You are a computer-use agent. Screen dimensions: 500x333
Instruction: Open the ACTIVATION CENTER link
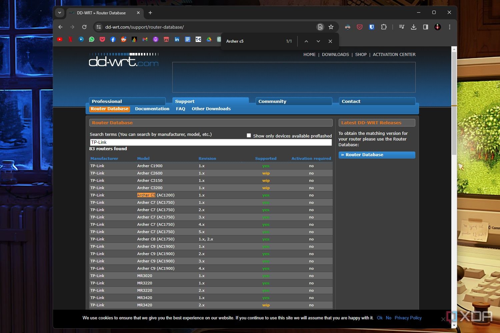coord(394,55)
